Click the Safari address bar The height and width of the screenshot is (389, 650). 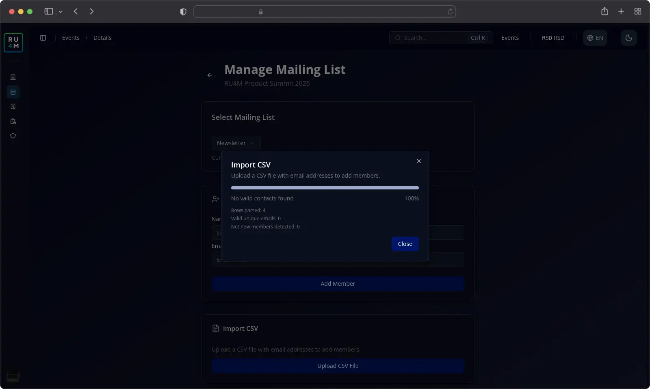pyautogui.click(x=325, y=12)
